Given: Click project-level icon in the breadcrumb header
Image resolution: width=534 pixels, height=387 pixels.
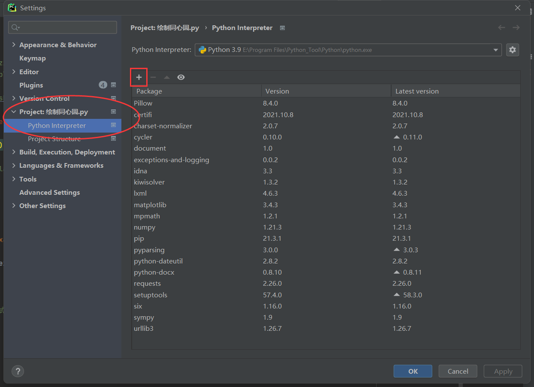Looking at the screenshot, I should point(282,28).
